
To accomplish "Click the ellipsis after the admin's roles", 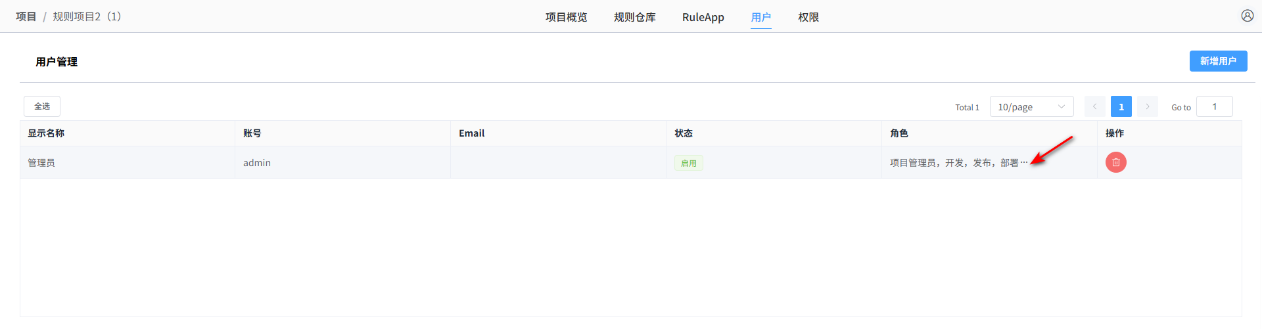I will 1023,162.
